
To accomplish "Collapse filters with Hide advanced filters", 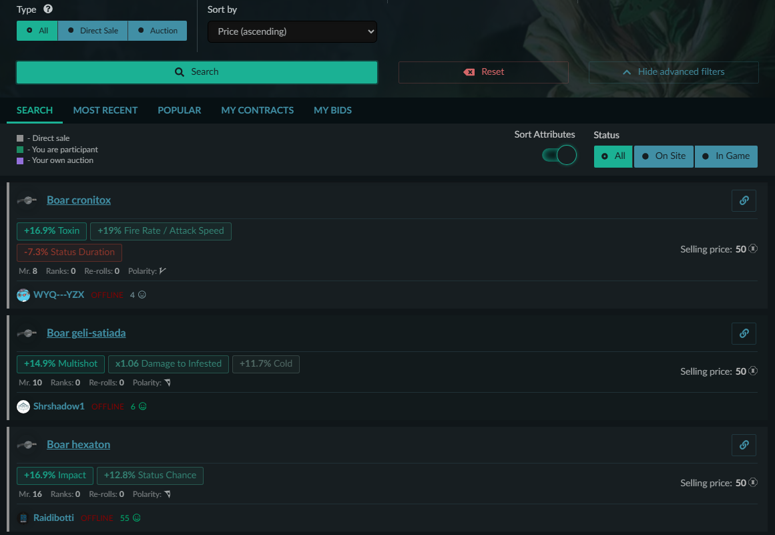I will pyautogui.click(x=674, y=72).
